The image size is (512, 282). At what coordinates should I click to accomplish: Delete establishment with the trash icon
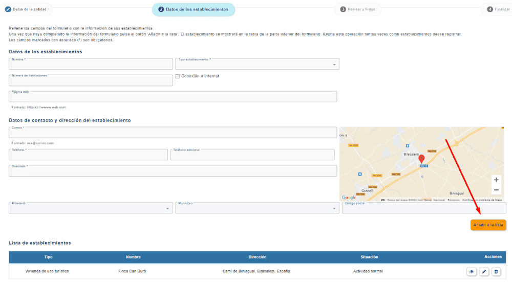click(x=496, y=271)
